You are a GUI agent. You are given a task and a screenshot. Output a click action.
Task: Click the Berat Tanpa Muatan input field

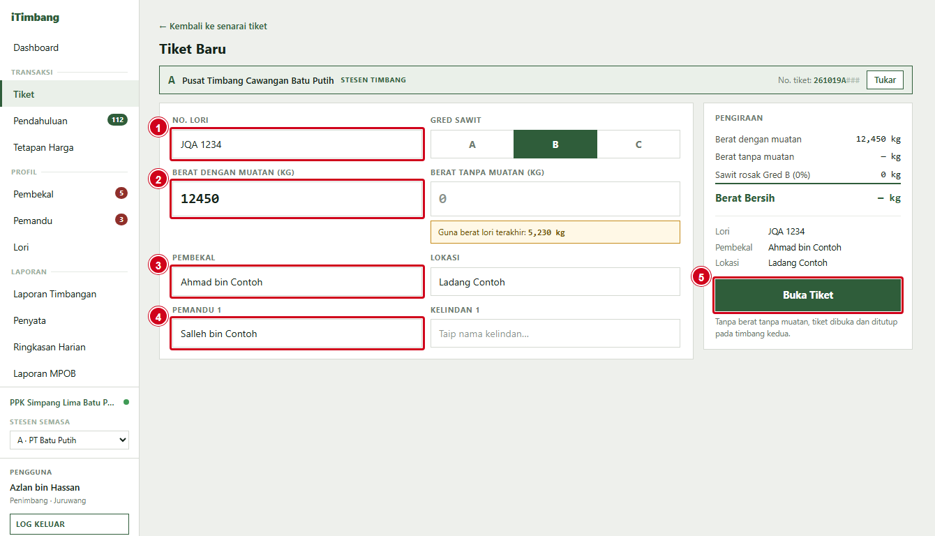point(555,199)
